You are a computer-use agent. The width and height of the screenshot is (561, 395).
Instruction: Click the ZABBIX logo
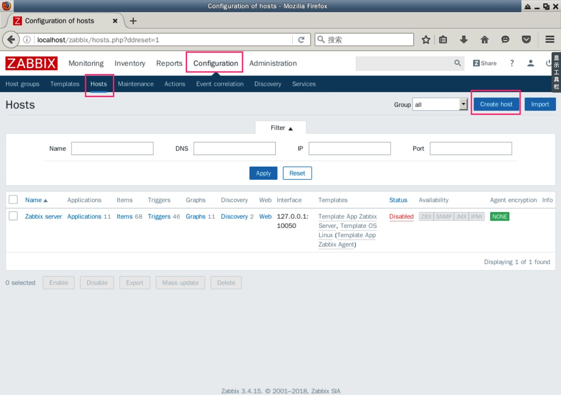pos(31,63)
